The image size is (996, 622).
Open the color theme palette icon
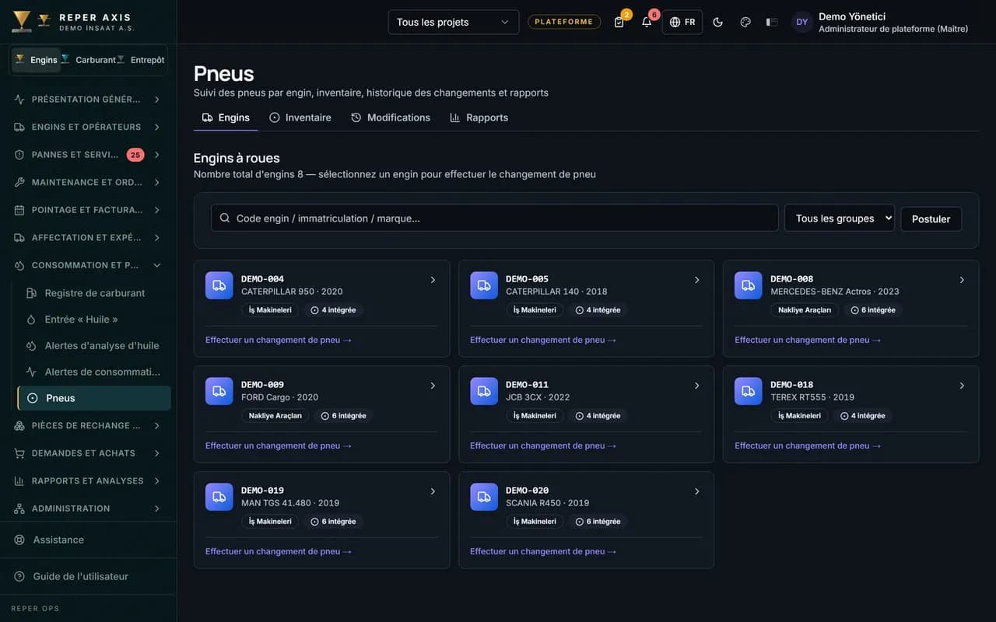click(x=745, y=22)
